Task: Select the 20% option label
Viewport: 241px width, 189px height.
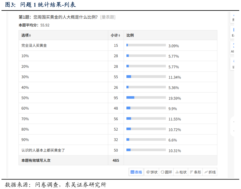Action: [25, 66]
